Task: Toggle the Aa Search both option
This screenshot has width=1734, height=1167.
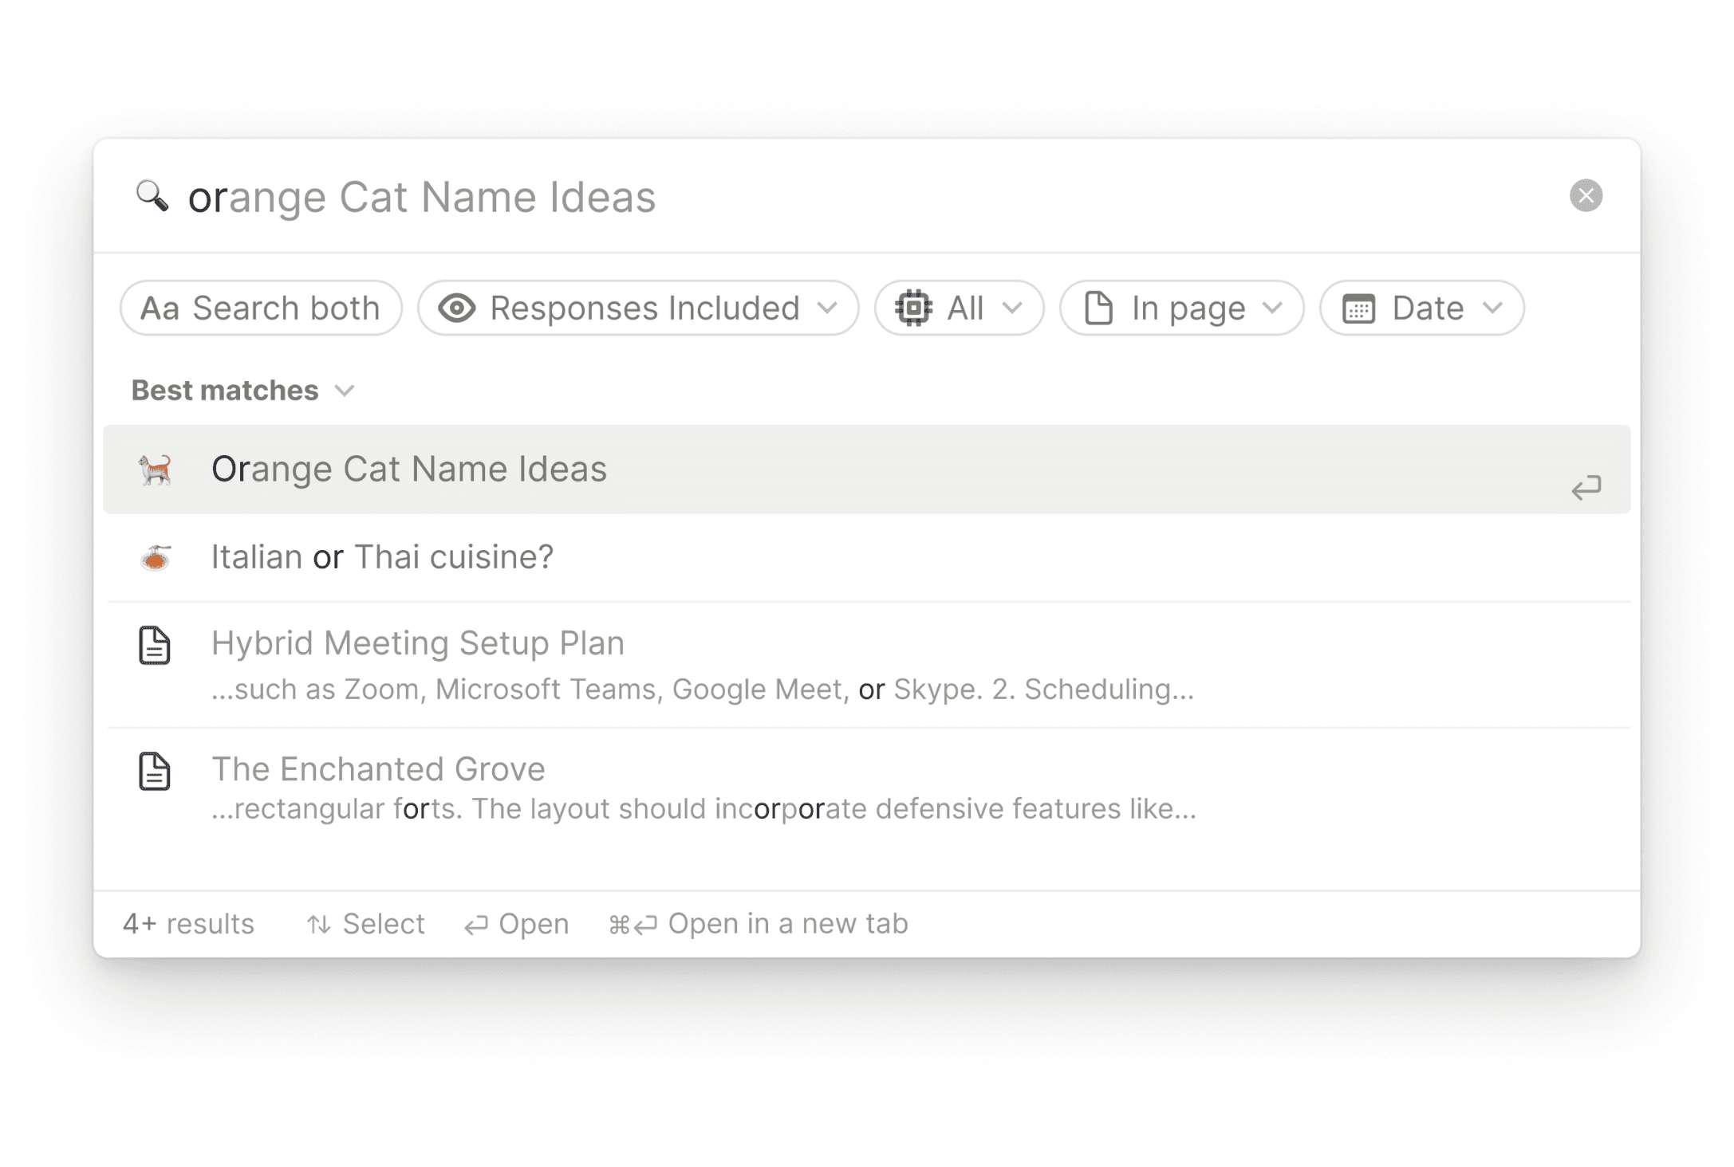Action: (x=261, y=308)
